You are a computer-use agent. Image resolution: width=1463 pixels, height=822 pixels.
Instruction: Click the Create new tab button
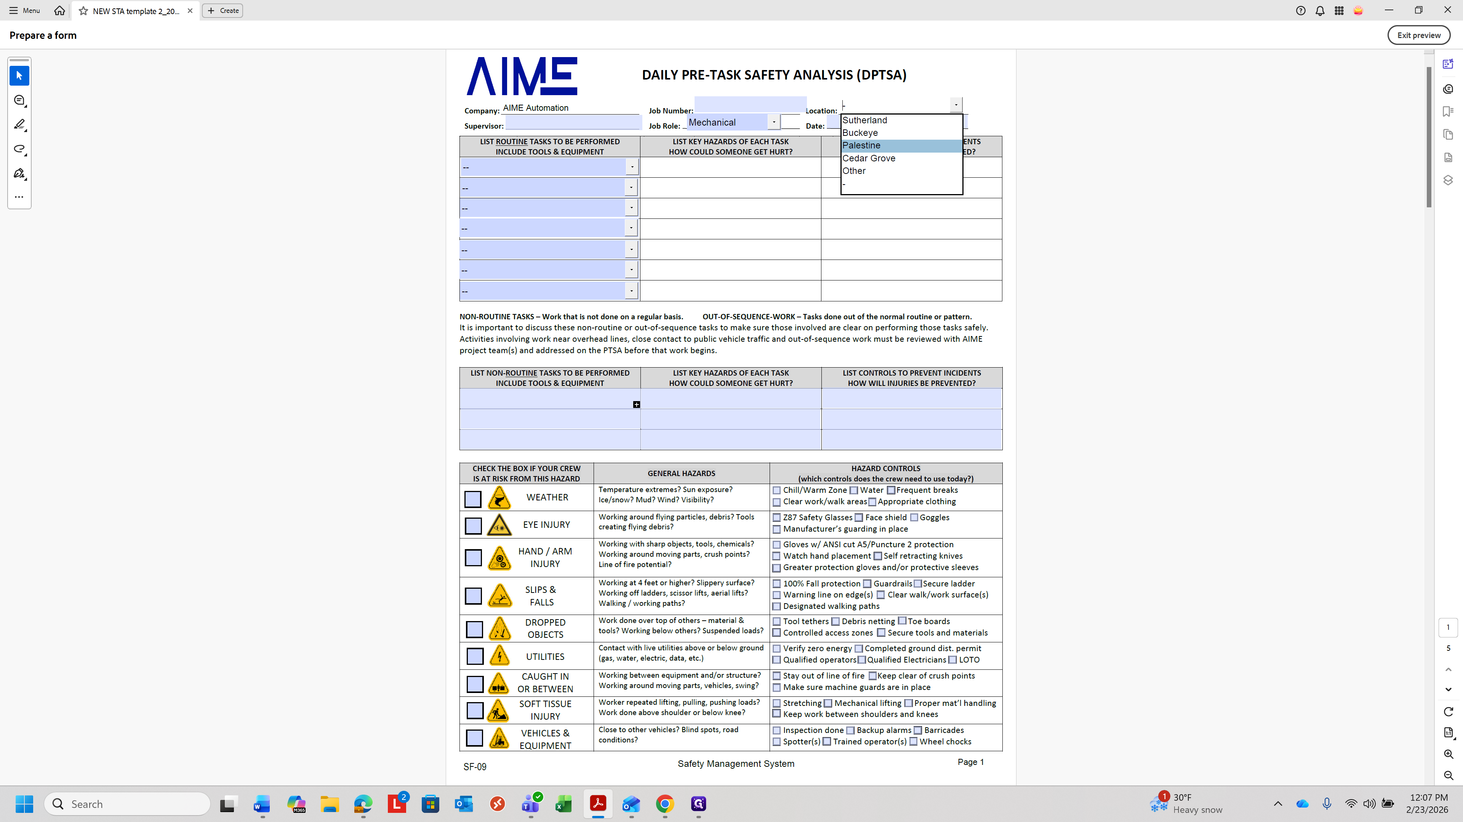tap(222, 10)
